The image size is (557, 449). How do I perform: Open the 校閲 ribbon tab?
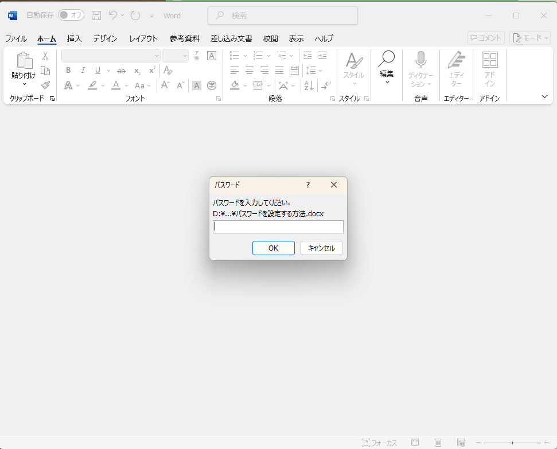click(x=270, y=38)
